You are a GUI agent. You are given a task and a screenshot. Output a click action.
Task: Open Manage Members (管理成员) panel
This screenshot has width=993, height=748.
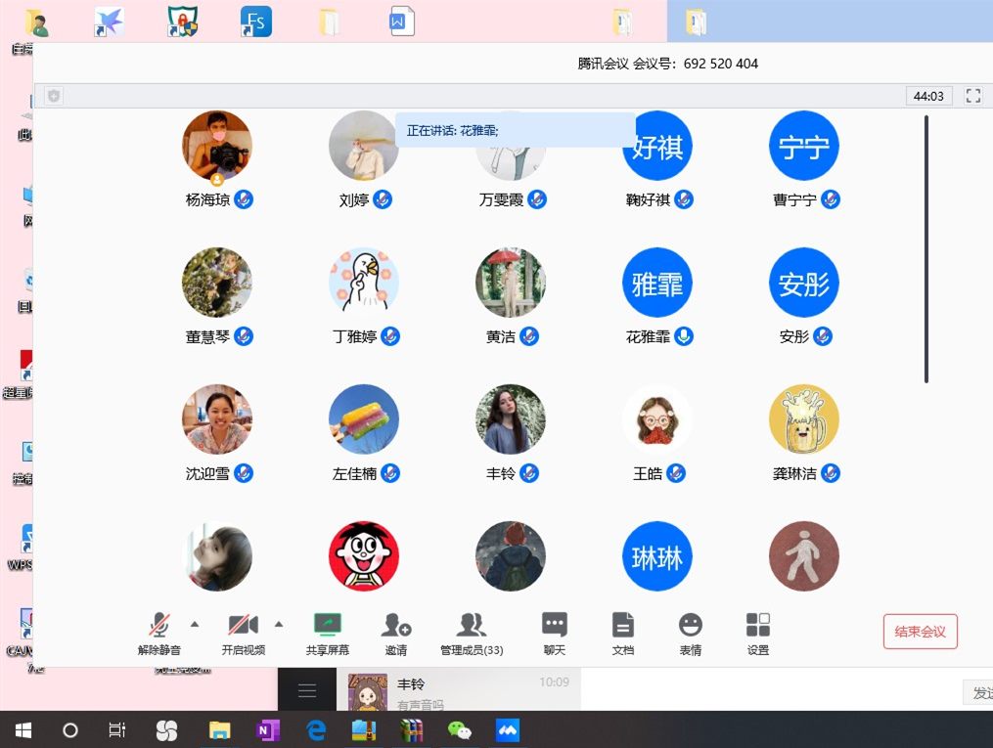pos(472,626)
